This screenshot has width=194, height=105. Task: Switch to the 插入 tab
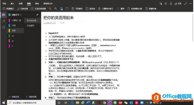[12, 3]
